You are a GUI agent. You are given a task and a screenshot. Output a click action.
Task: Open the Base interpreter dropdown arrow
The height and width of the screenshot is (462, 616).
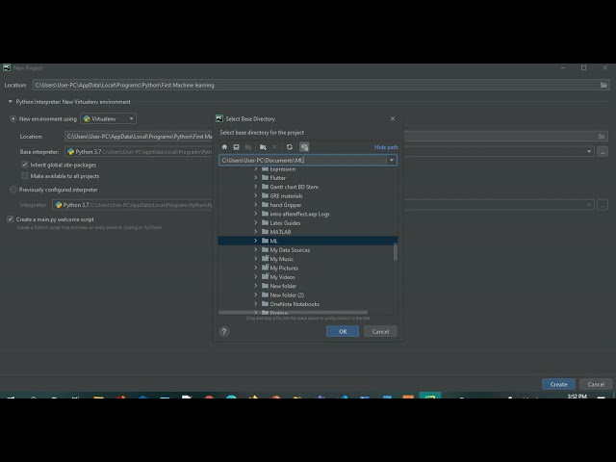pos(589,152)
